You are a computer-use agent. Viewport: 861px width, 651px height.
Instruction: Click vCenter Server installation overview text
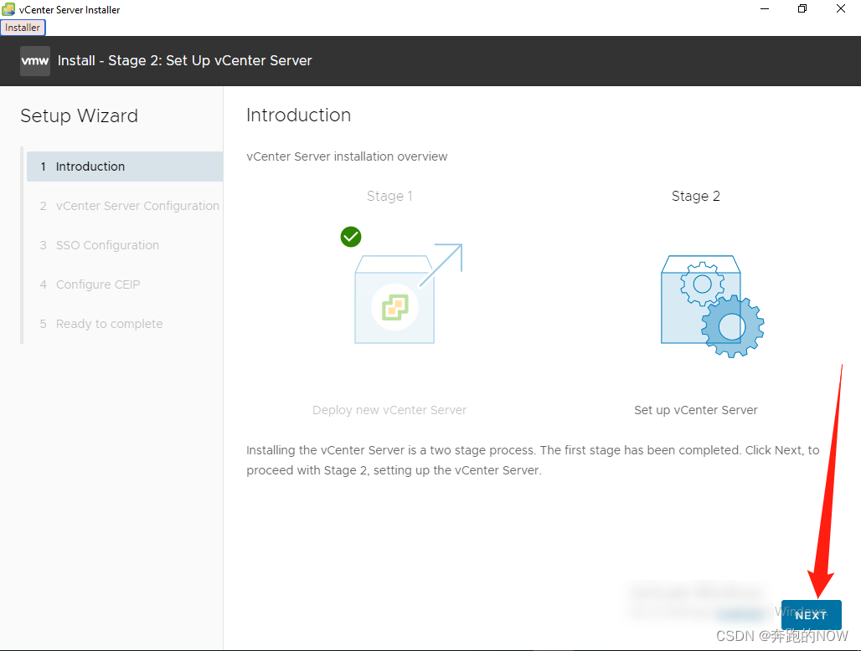tap(347, 156)
